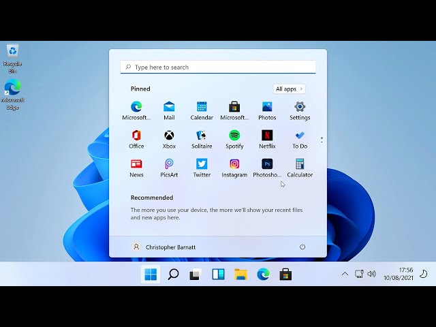This screenshot has height=327, width=436.
Task: Click the power button in Start menu
Action: coord(302,247)
